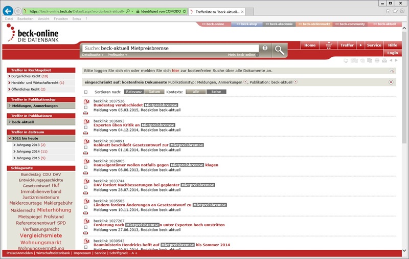Open document icon for becklink 1037526

(86, 101)
